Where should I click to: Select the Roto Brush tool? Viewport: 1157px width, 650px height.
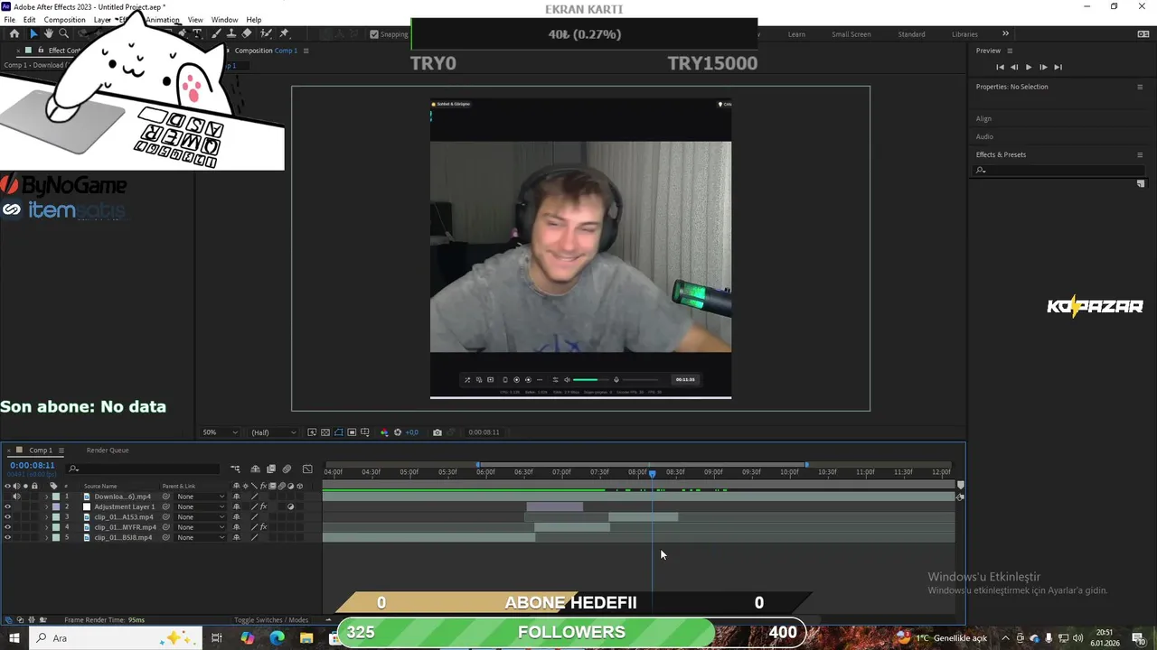click(266, 33)
